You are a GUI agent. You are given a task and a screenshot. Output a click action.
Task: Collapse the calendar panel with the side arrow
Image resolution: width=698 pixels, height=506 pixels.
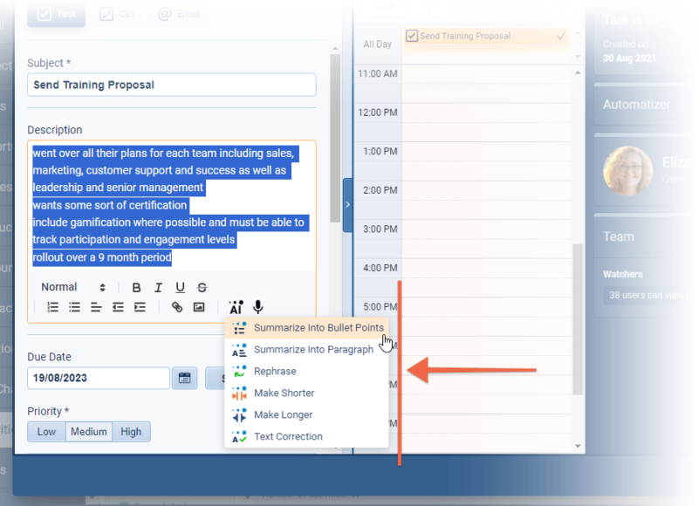[347, 204]
